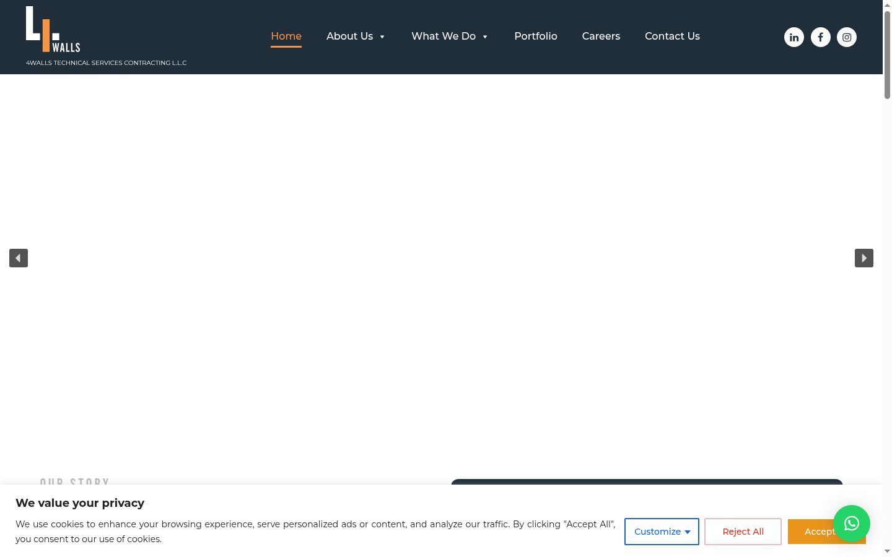The width and height of the screenshot is (892, 557).
Task: Go to the Portfolio page
Action: 536,36
